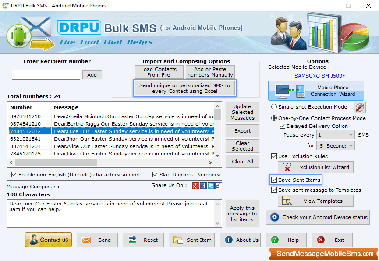Click the thumbs-up share icon
The width and height of the screenshot is (379, 261).
(x=218, y=186)
